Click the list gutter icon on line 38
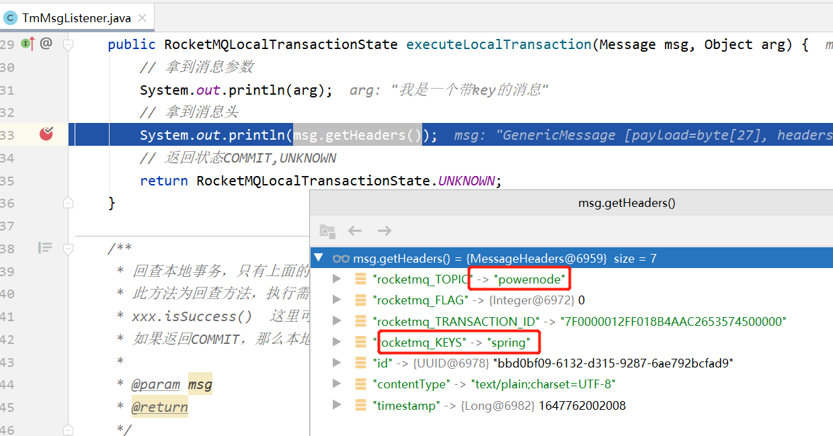The image size is (833, 436). [x=44, y=247]
